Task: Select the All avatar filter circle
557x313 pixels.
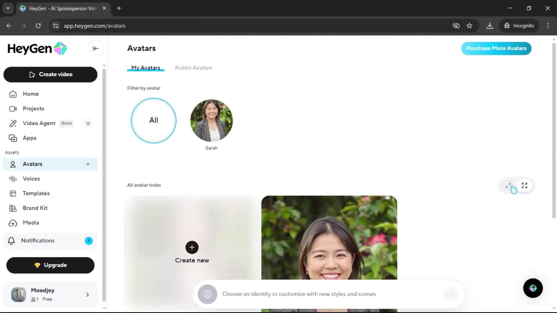Action: click(x=153, y=120)
